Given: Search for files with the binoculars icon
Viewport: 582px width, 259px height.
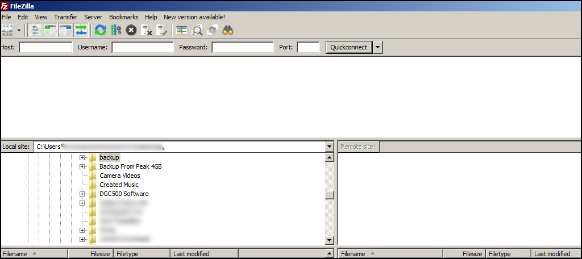Looking at the screenshot, I should click(227, 30).
